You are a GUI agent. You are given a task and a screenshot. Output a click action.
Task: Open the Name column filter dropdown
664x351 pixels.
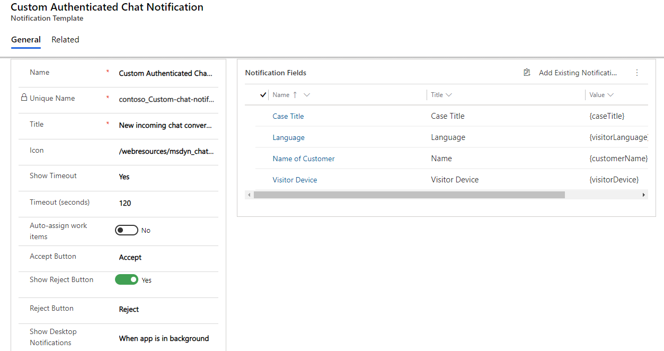pos(306,94)
